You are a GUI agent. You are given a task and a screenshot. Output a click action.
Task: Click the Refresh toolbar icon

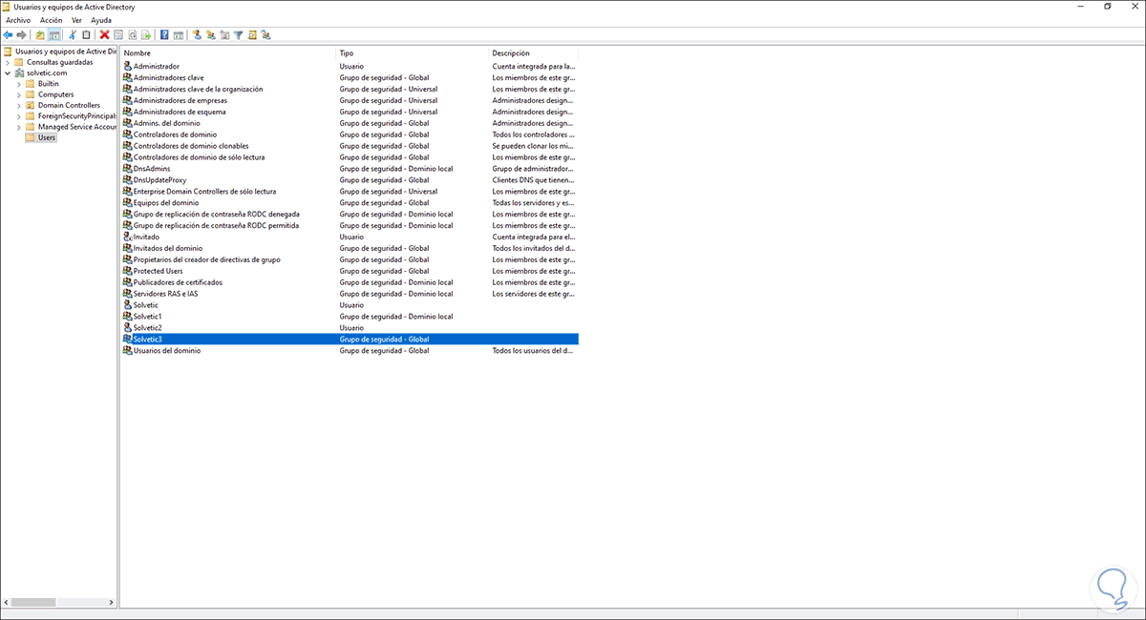coord(132,35)
